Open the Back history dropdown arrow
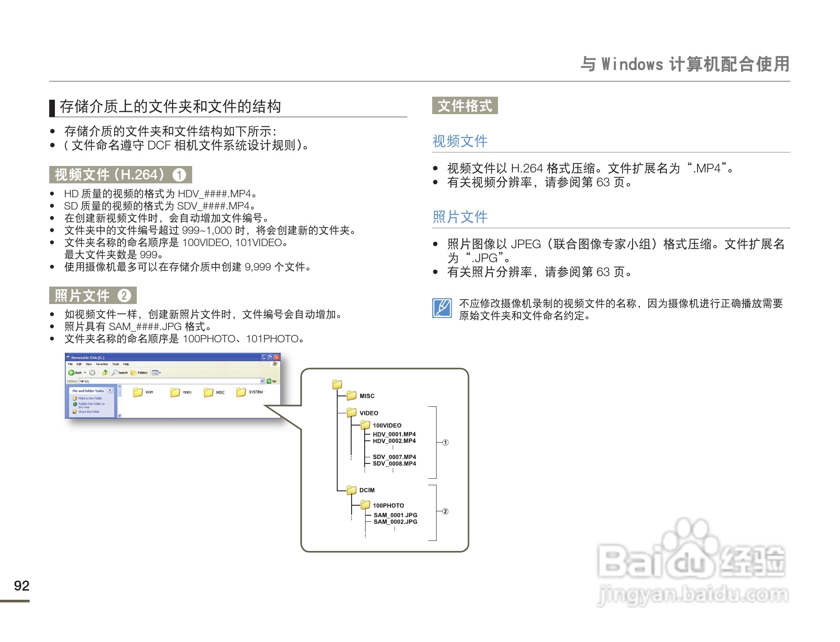840x642 pixels. pyautogui.click(x=85, y=372)
